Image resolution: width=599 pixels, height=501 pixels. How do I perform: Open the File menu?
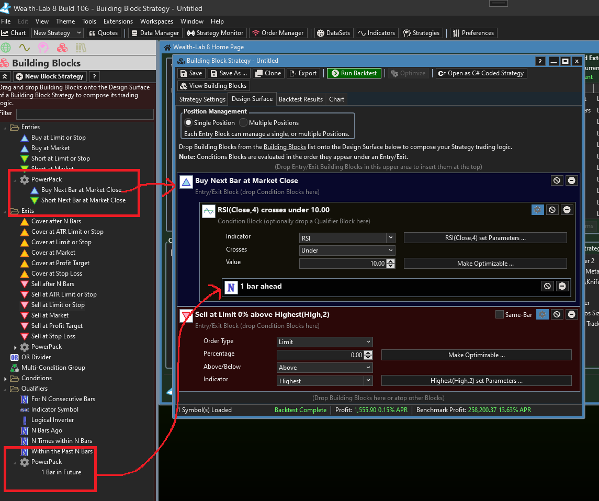coord(6,21)
